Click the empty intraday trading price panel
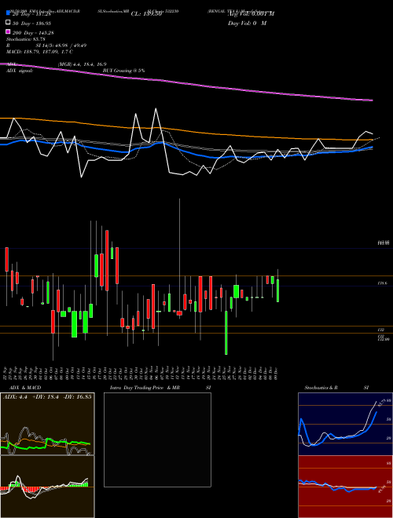393x518 pixels. click(x=157, y=440)
